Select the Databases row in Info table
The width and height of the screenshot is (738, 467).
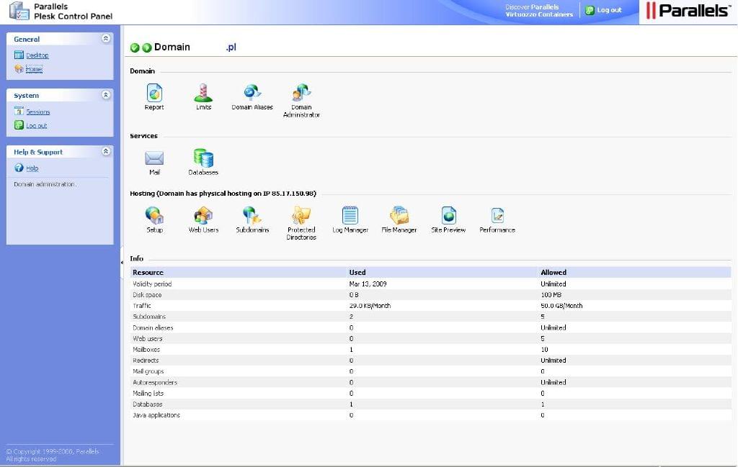431,404
